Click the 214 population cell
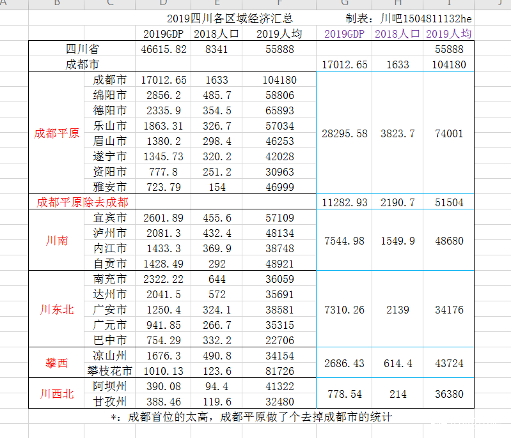The image size is (511, 438). click(x=398, y=394)
